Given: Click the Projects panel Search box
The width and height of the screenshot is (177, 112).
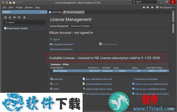Looking at the screenshot, I should [x=24, y=22].
